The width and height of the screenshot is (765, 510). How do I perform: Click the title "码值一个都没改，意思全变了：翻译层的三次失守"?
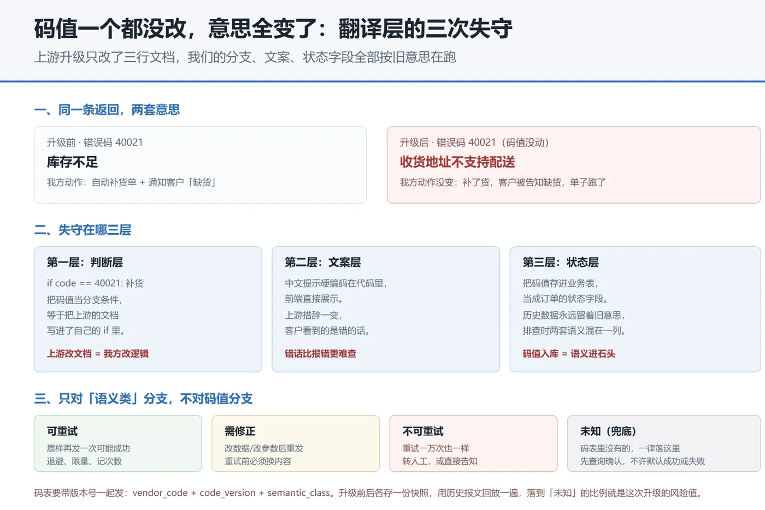[273, 28]
